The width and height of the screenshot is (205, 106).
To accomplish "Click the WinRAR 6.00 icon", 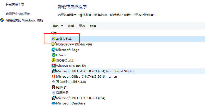I will point(53,66).
